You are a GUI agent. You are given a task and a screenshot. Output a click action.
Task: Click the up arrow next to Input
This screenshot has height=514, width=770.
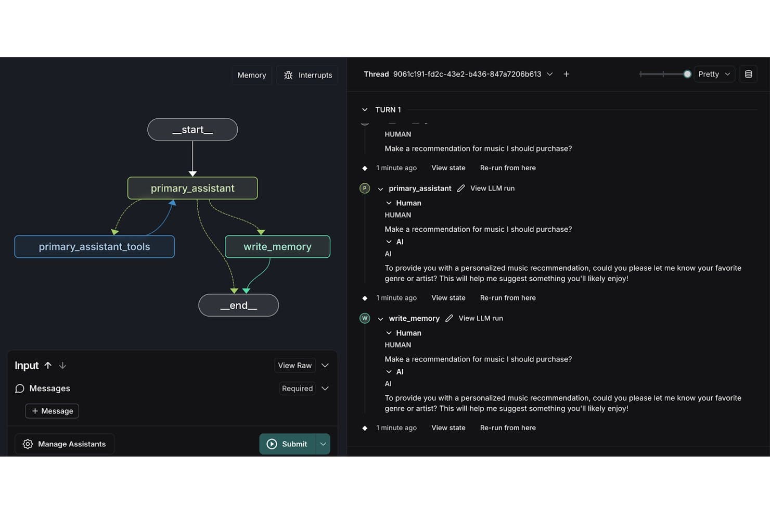pyautogui.click(x=48, y=366)
